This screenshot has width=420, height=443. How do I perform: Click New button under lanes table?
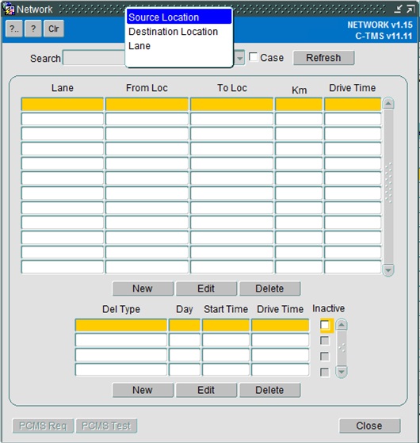143,288
